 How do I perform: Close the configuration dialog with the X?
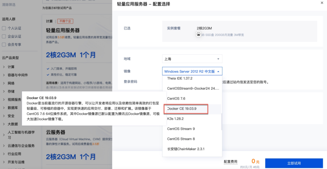pos(322,3)
